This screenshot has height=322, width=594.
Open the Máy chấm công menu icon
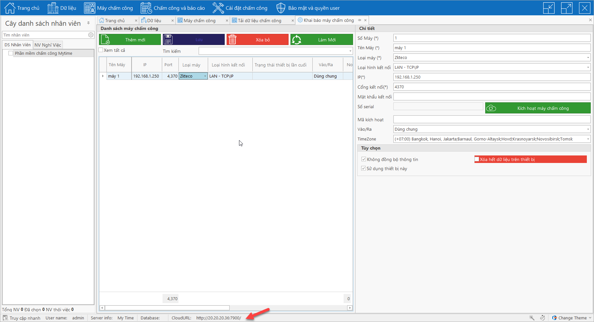point(90,8)
